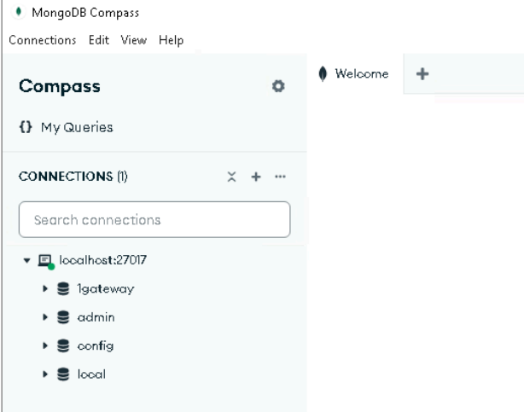The image size is (524, 412).
Task: Open the Help menu
Action: coord(172,41)
